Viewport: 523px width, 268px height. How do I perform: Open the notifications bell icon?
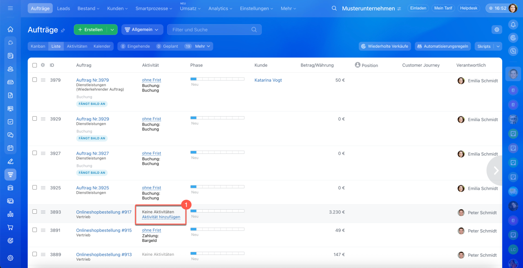[513, 25]
